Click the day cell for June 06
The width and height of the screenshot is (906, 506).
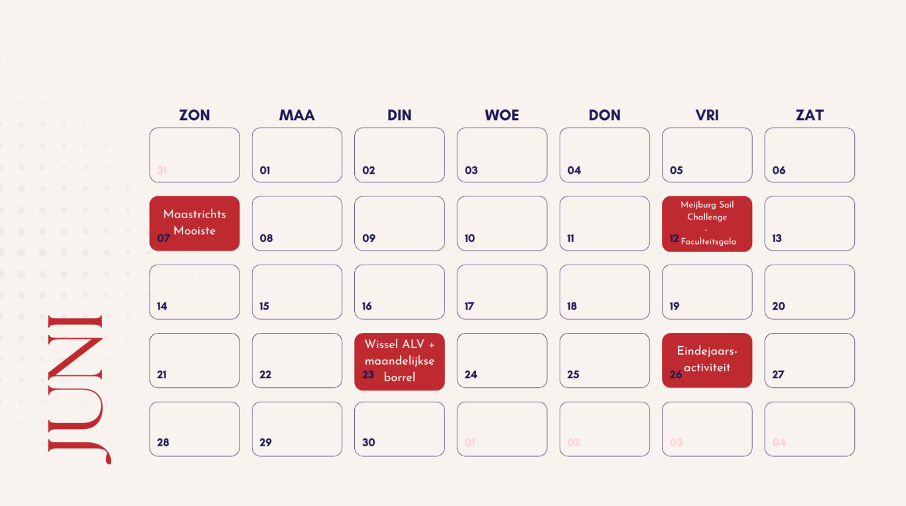809,155
